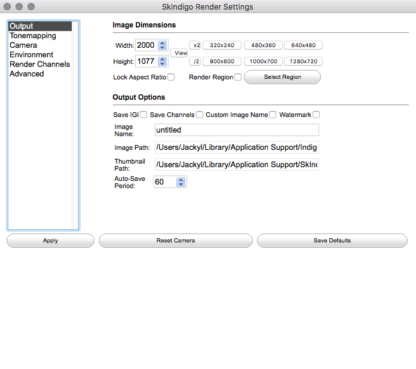
Task: Click into the Image Name field
Action: [237, 130]
